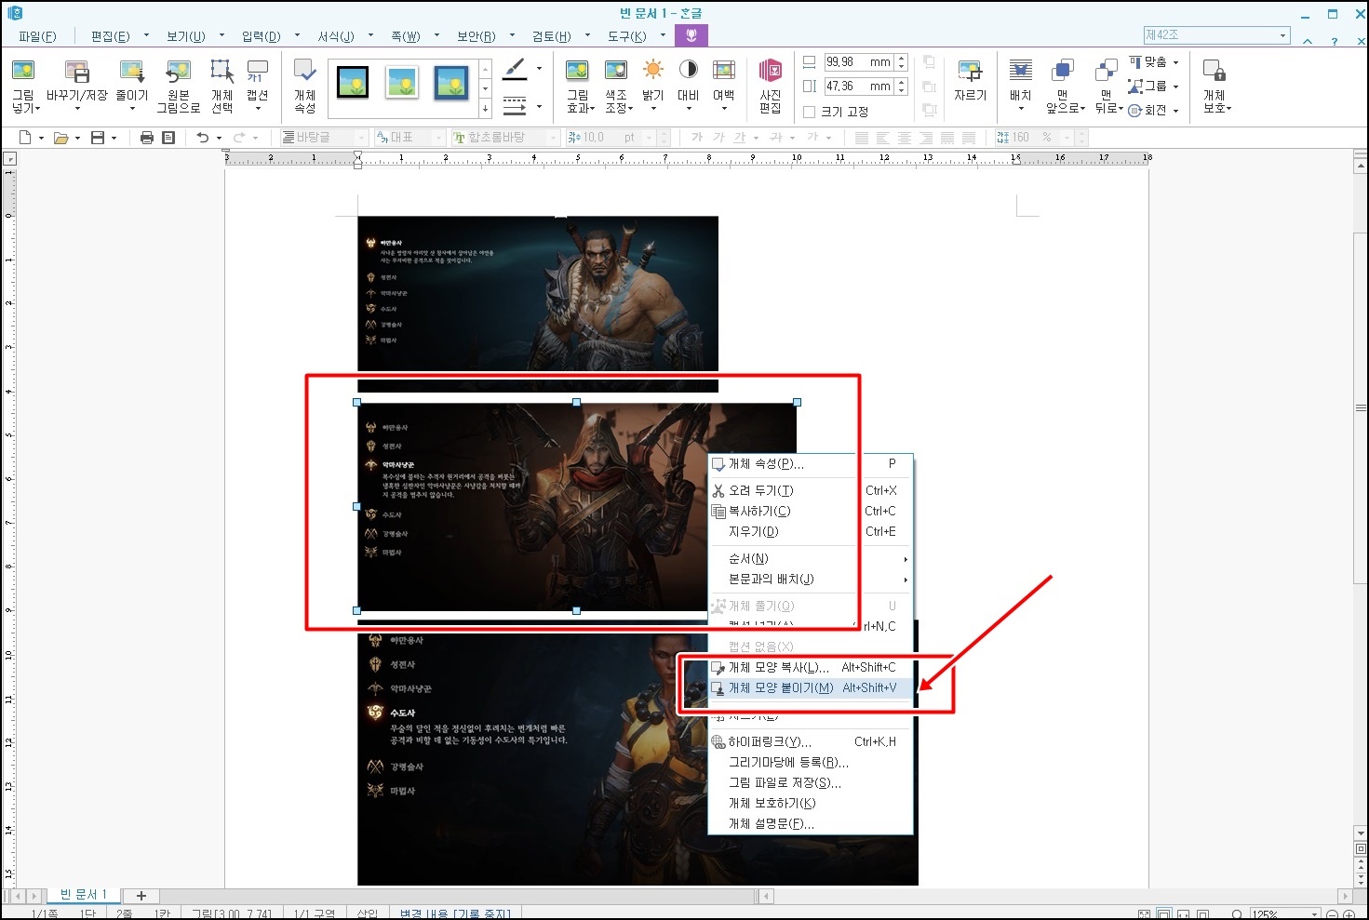Select the 개체 선택 tool

(221, 85)
